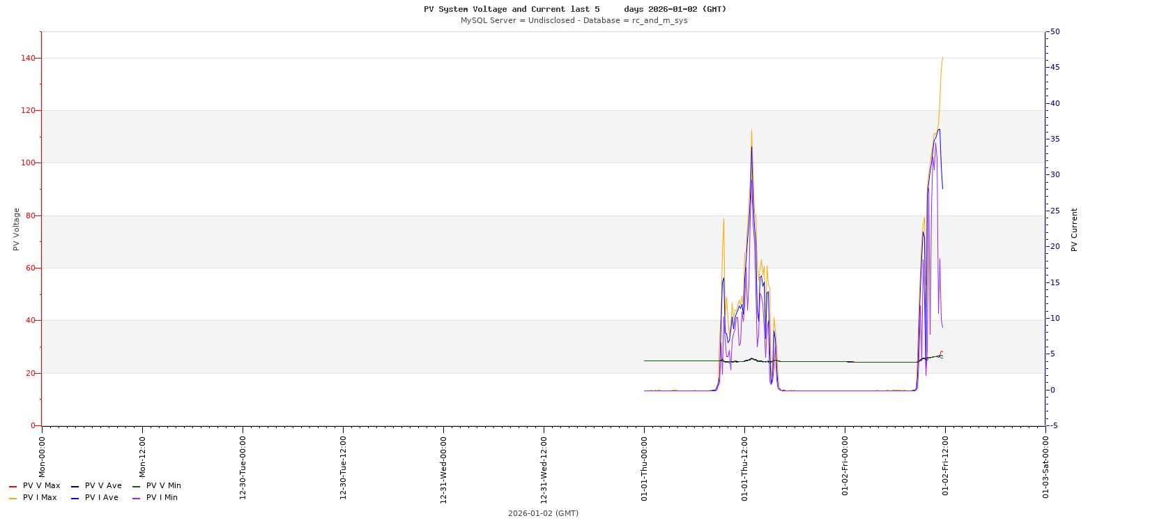Toggle the PV I Ave legend entry

101,498
